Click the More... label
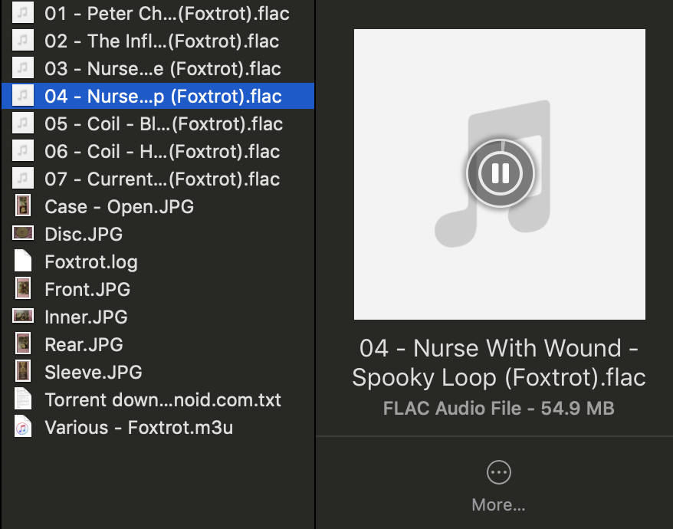This screenshot has width=673, height=529. click(498, 505)
